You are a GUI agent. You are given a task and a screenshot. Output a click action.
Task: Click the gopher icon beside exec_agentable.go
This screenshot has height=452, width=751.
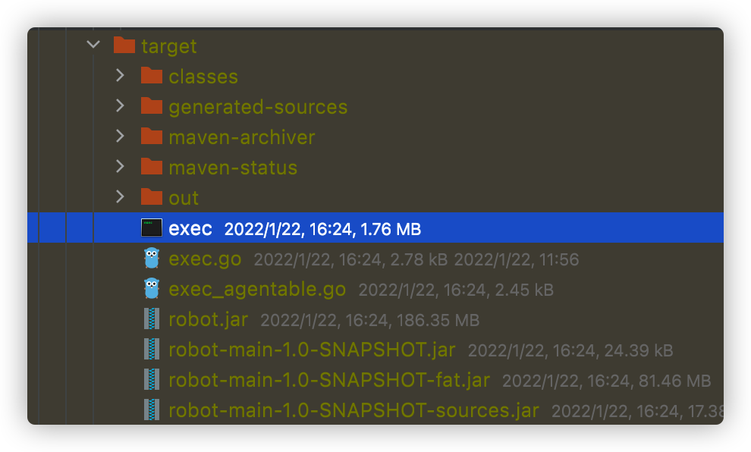click(x=152, y=288)
